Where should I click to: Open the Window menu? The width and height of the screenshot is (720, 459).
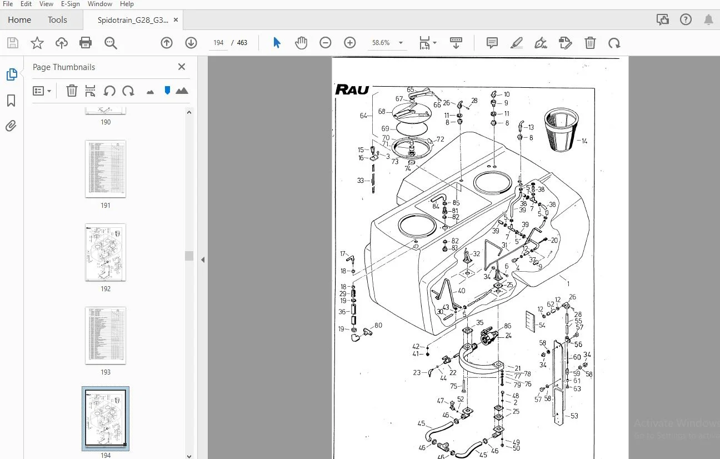coord(100,4)
